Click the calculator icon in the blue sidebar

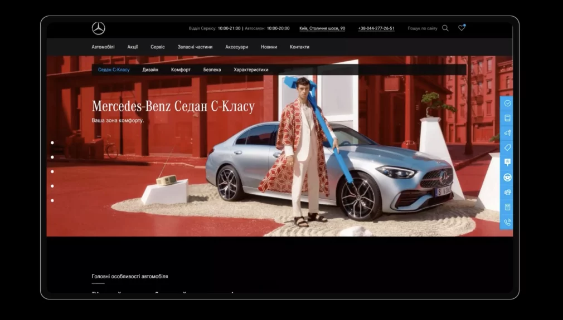pyautogui.click(x=507, y=207)
